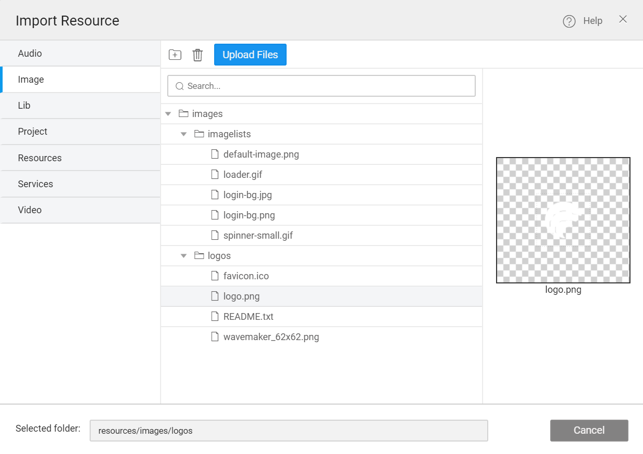
Task: Select wavemaker_62x62.png file
Action: tap(271, 337)
